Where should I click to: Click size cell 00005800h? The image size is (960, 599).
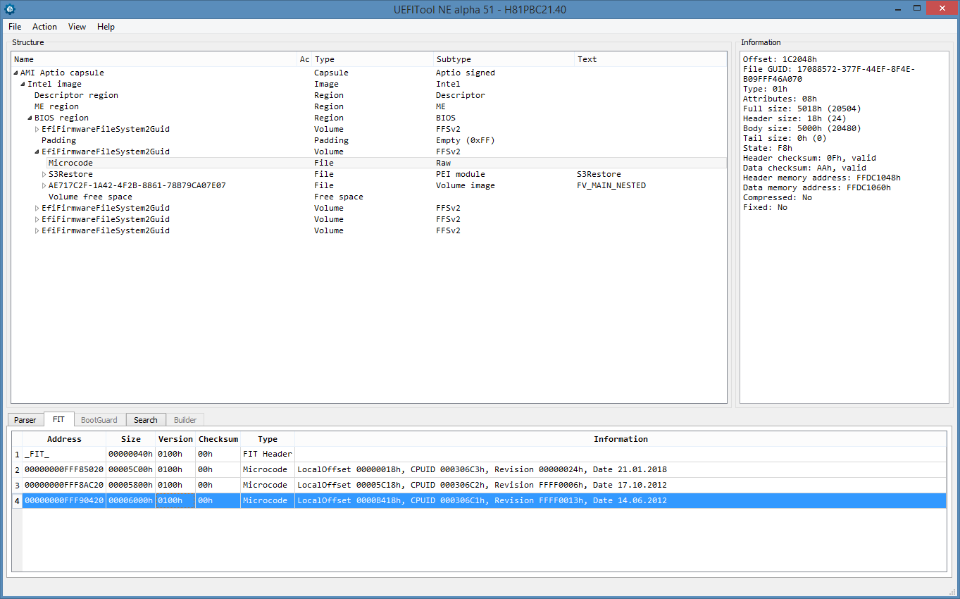tap(131, 485)
